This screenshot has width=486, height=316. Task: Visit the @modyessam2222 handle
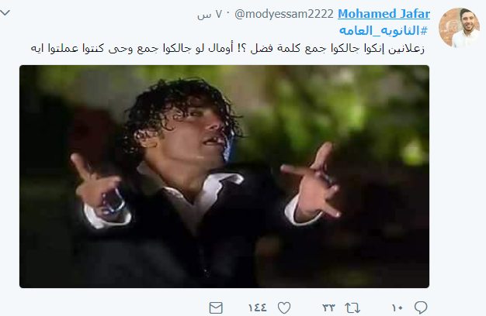(x=284, y=14)
